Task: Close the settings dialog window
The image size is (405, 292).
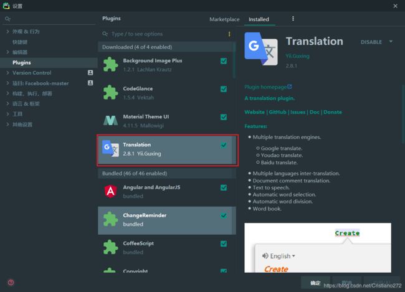Action: [x=395, y=6]
